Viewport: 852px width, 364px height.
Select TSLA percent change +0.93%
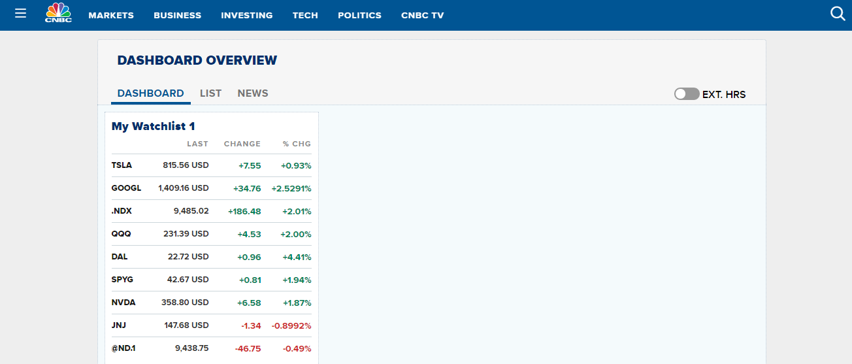tap(297, 165)
